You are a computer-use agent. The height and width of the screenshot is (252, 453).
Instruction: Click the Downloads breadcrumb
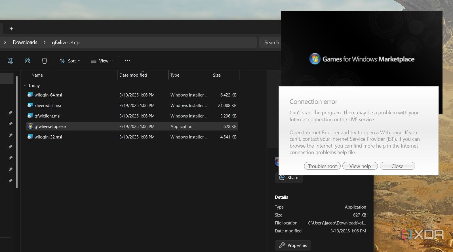(25, 42)
